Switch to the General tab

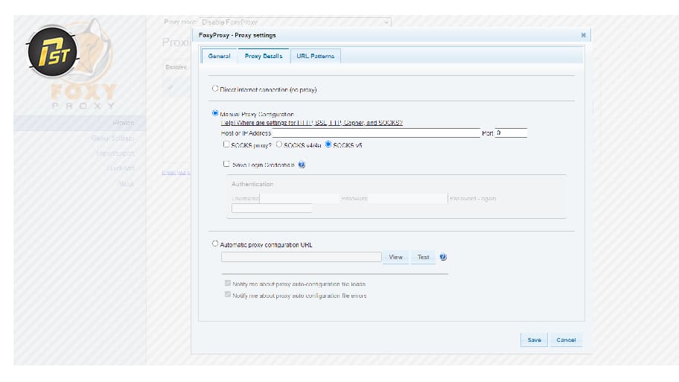pyautogui.click(x=219, y=56)
